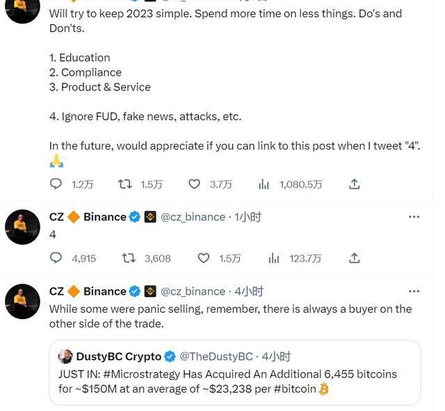Image resolution: width=445 pixels, height=411 pixels.
Task: Open CZ avatar on panic selling tweet
Action: click(x=22, y=301)
